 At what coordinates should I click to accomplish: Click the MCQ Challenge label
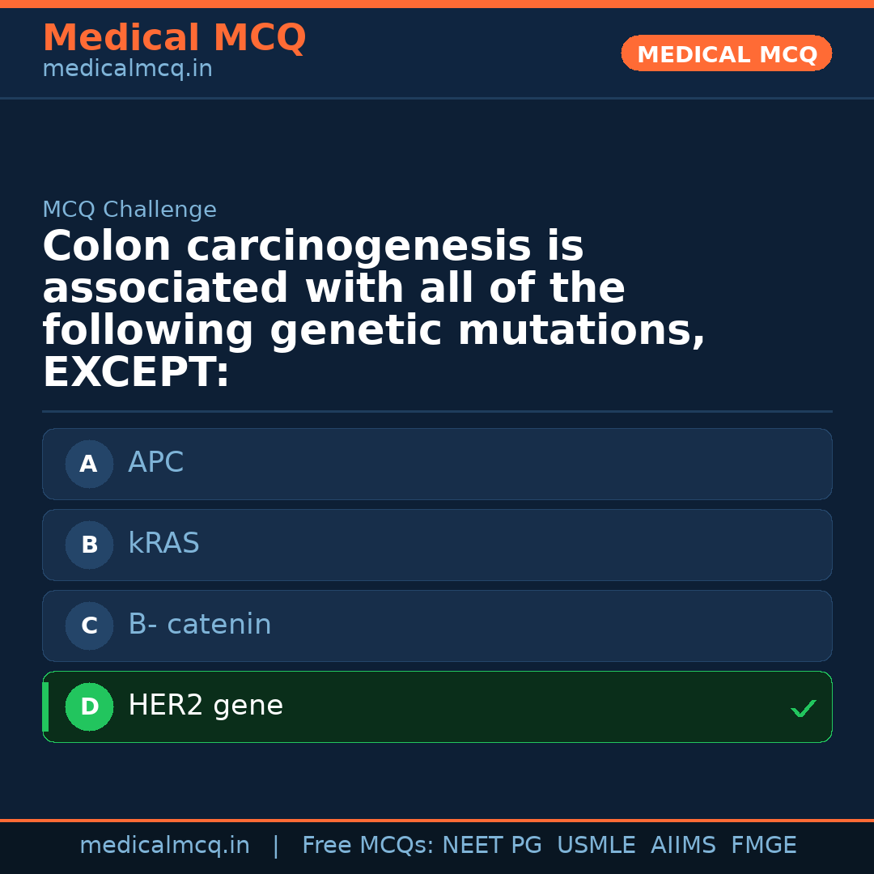click(129, 210)
